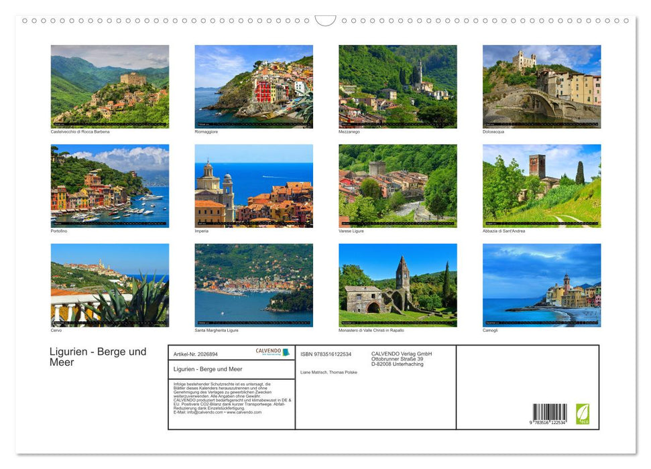The image size is (651, 469).
Task: Click the title Ligurien - Berge und Meer
Action: (x=97, y=356)
